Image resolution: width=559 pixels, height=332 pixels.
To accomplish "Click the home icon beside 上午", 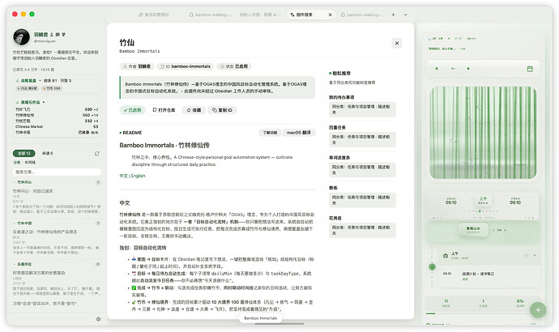I will coord(446,255).
